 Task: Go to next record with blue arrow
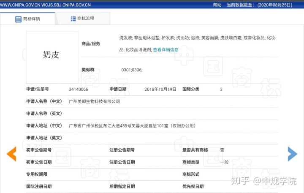click(x=292, y=154)
